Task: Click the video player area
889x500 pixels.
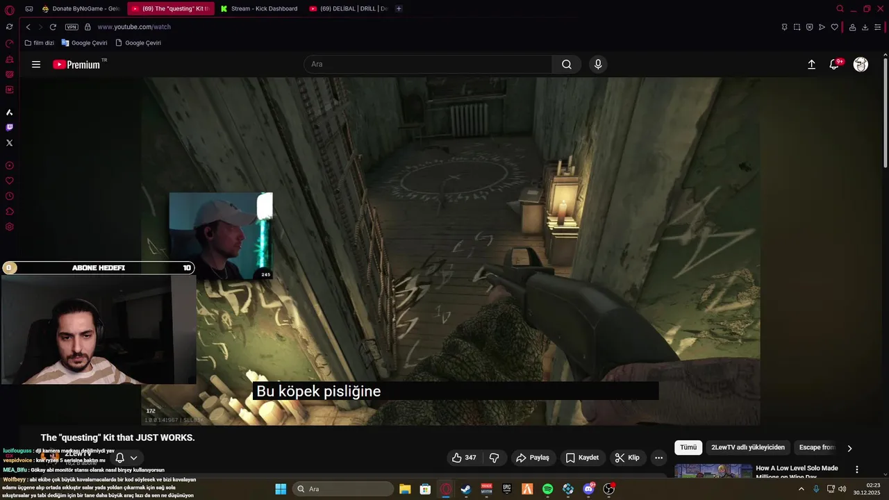Action: point(450,251)
